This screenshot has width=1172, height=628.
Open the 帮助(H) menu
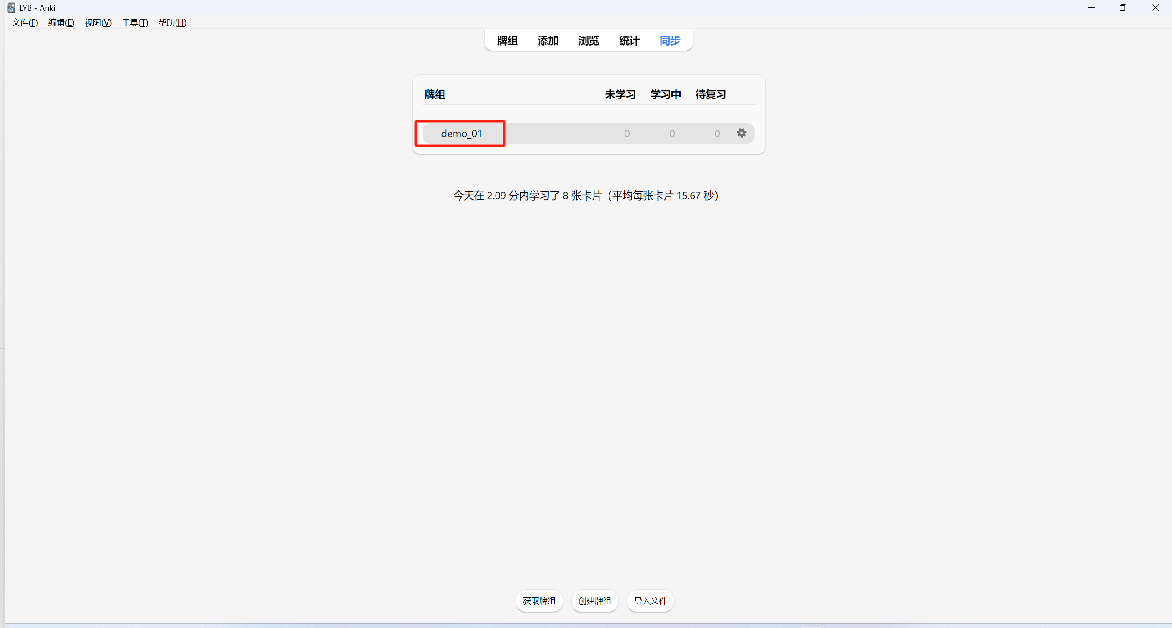coord(172,22)
